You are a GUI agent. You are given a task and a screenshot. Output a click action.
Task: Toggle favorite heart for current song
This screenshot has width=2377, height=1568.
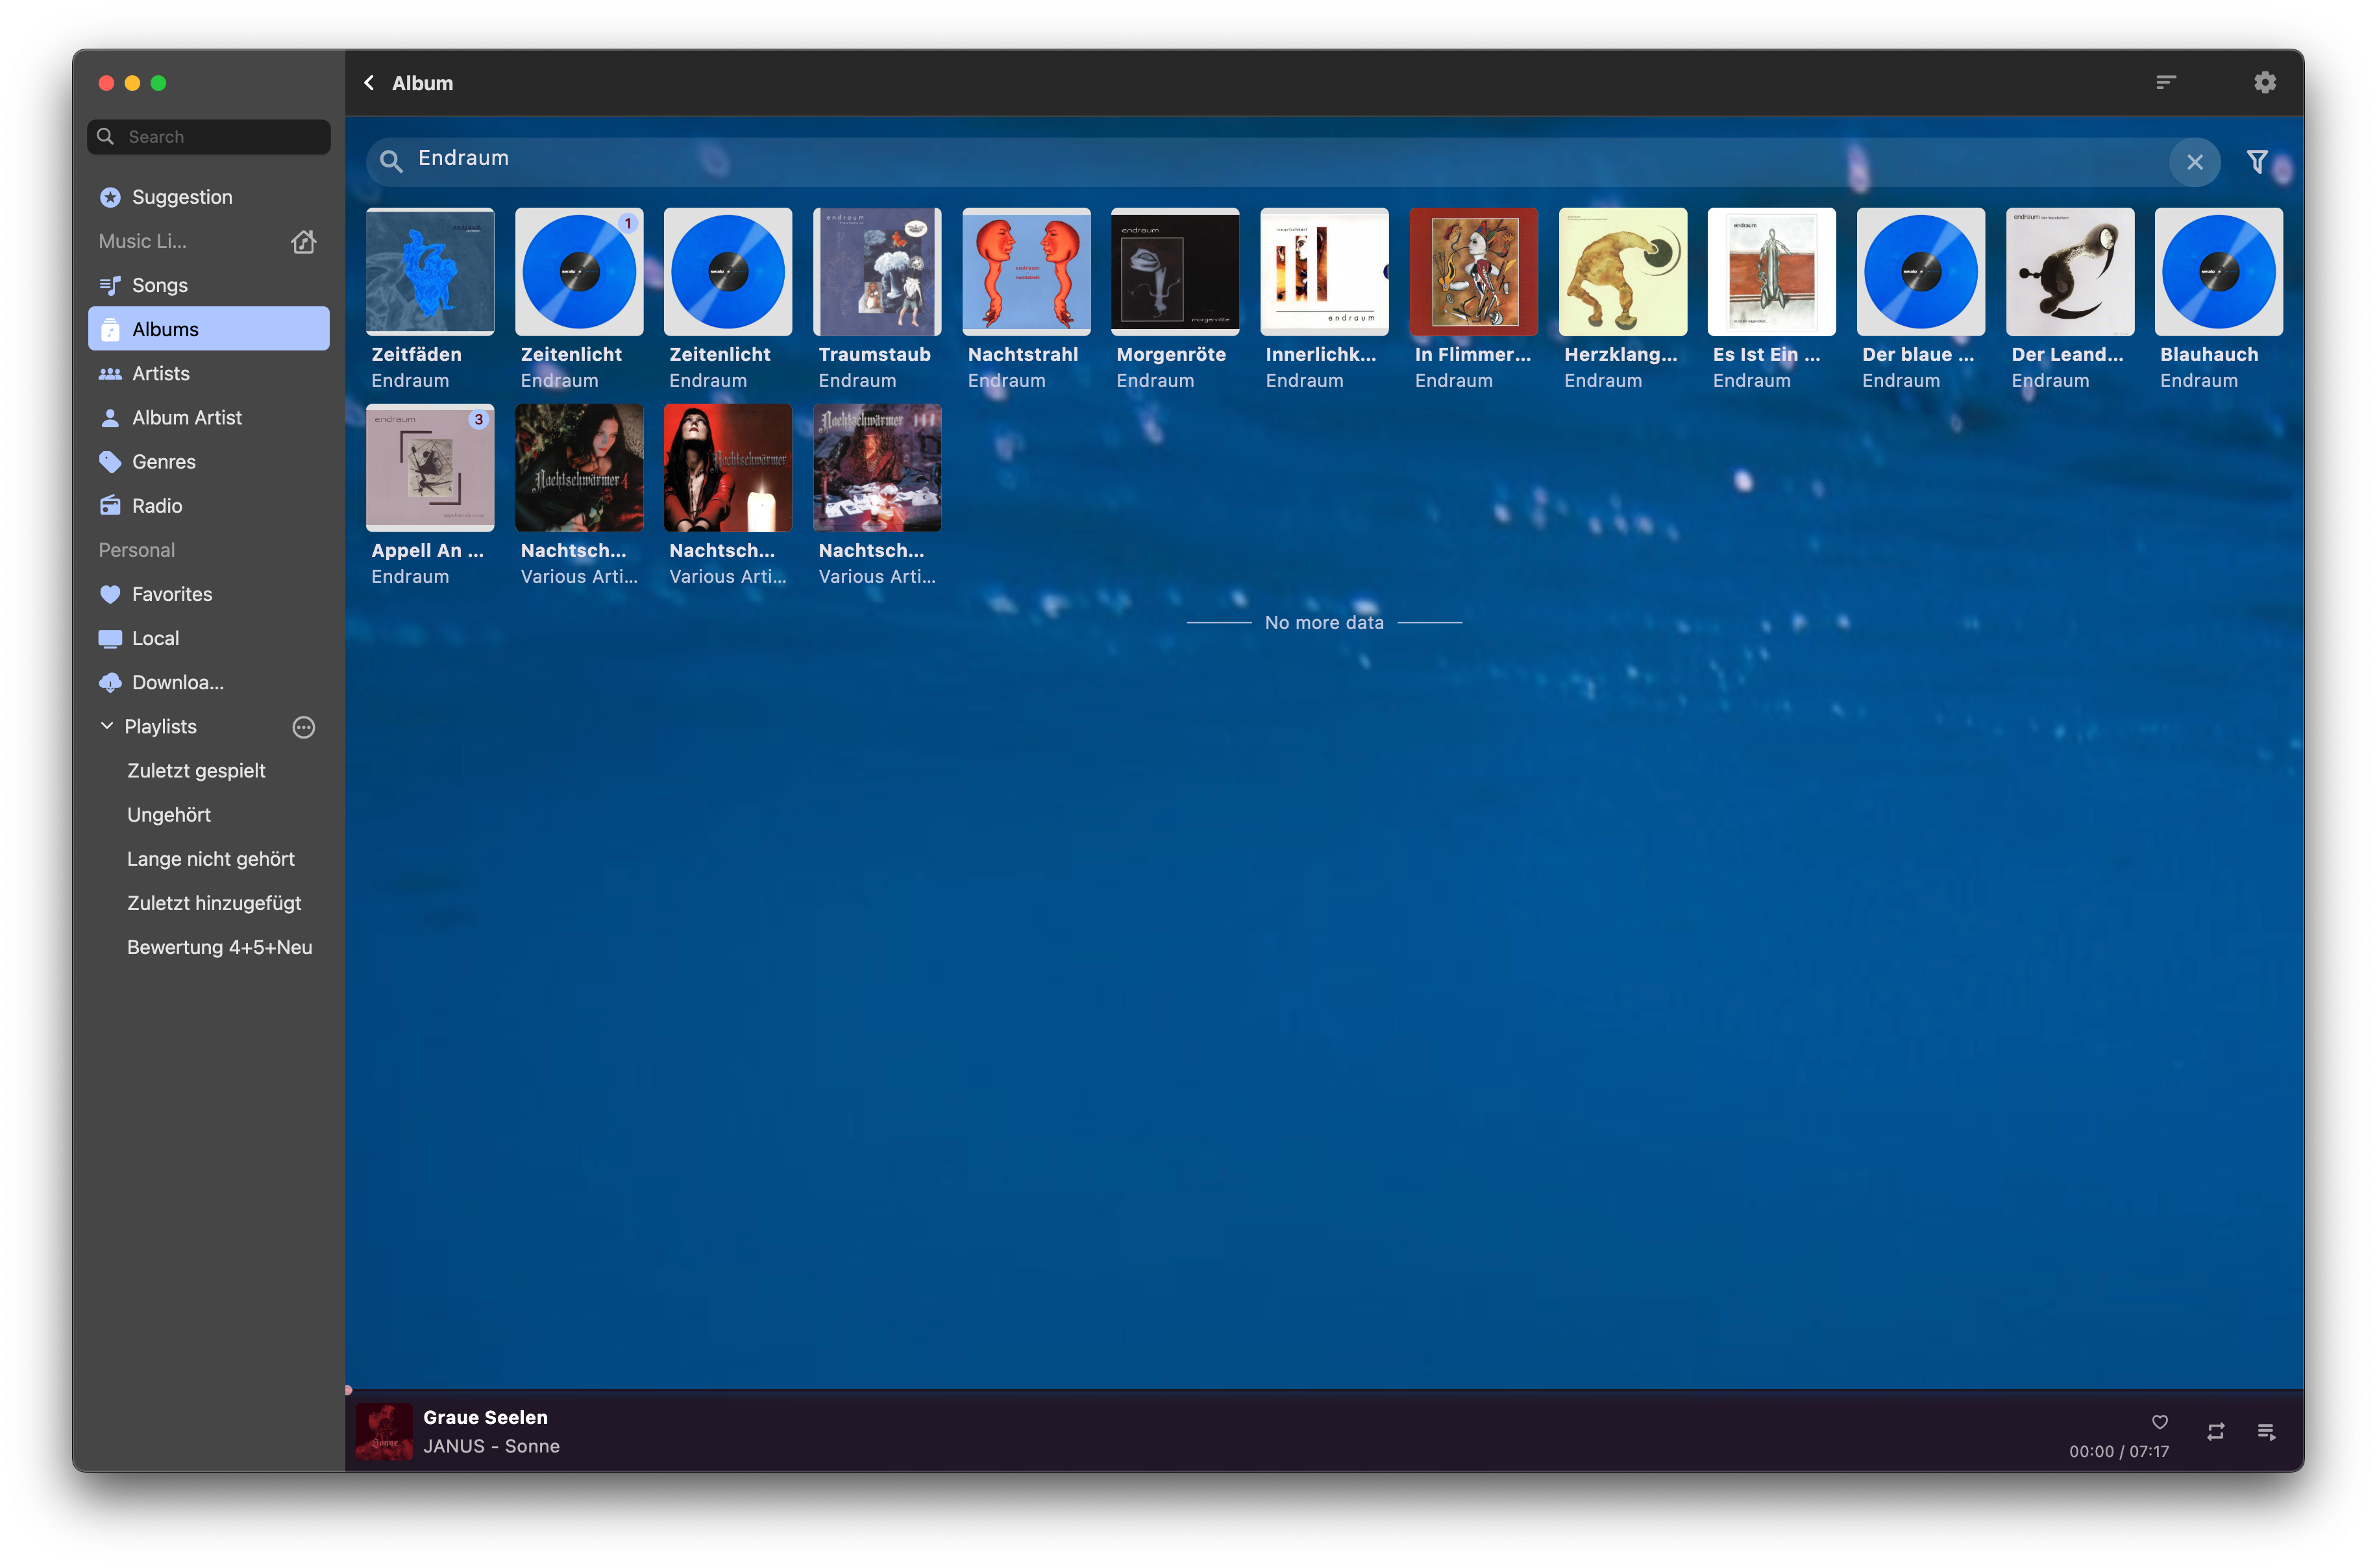pyautogui.click(x=2160, y=1422)
